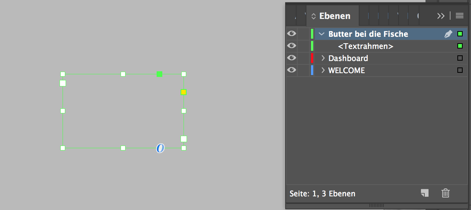471x210 pixels.
Task: Select the Textrahmen item in layers
Action: [x=365, y=46]
